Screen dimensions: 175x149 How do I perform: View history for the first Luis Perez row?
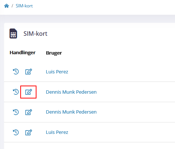(16, 72)
